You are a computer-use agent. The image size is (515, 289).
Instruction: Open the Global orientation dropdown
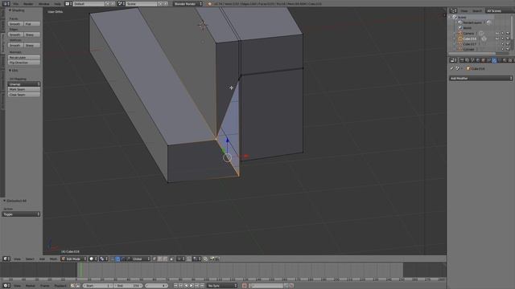pyautogui.click(x=142, y=258)
